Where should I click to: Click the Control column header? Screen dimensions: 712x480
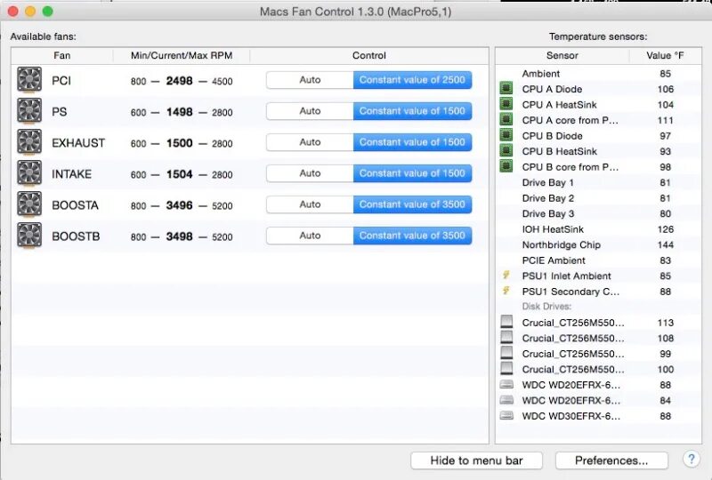(x=369, y=55)
